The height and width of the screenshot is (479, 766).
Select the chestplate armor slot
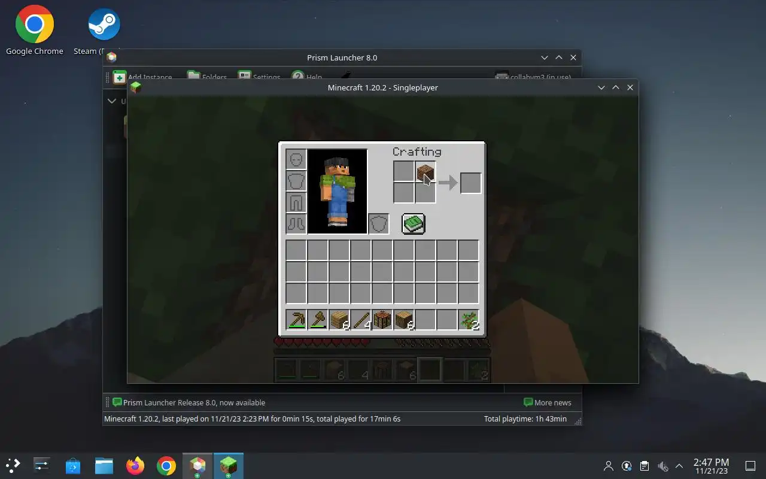pos(296,181)
